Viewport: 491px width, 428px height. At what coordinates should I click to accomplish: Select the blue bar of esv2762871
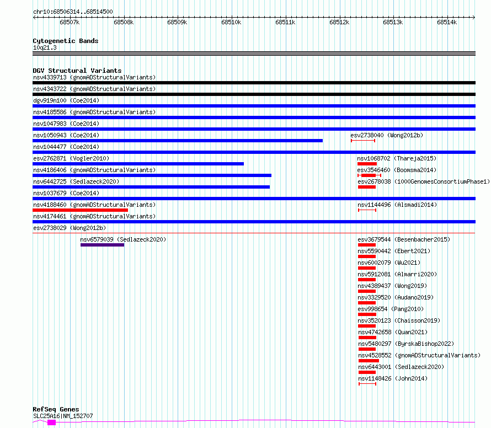click(138, 164)
